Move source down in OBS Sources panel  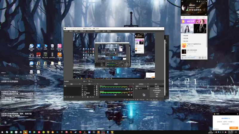tap(93, 97)
